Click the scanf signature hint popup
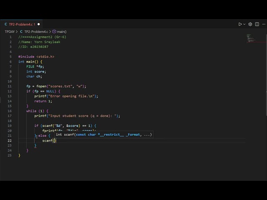This screenshot has height=200, width=267. [103, 135]
